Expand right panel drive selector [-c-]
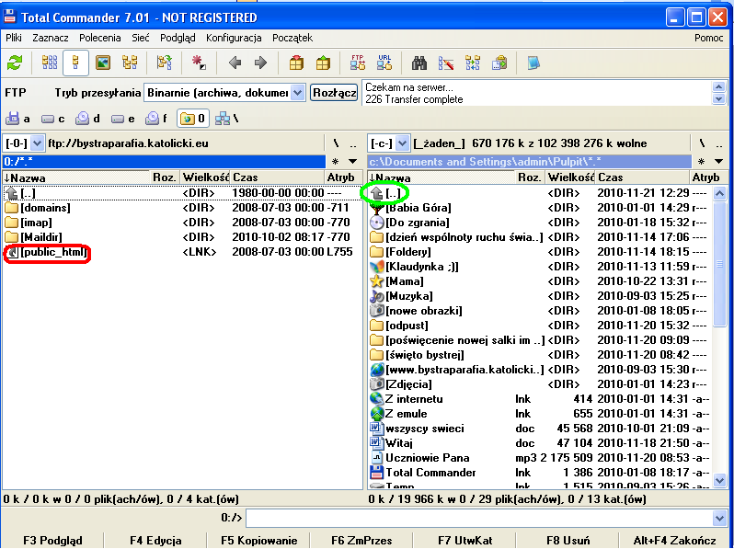Screen dimensions: 734x549 401,143
